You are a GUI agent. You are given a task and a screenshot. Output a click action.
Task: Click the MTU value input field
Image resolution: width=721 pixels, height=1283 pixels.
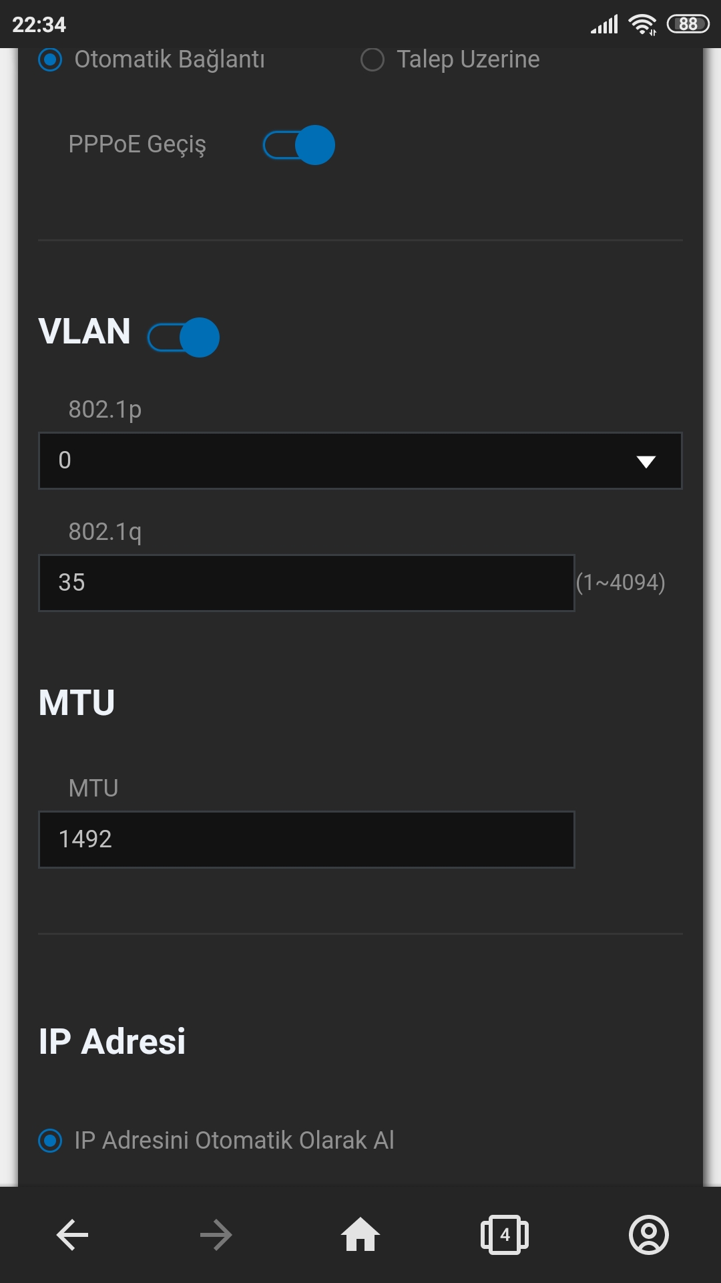[x=306, y=840]
